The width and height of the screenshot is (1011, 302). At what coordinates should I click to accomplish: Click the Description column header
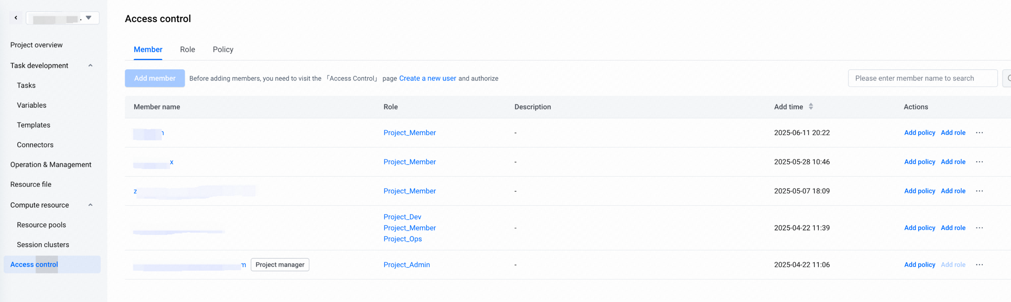pyautogui.click(x=532, y=107)
